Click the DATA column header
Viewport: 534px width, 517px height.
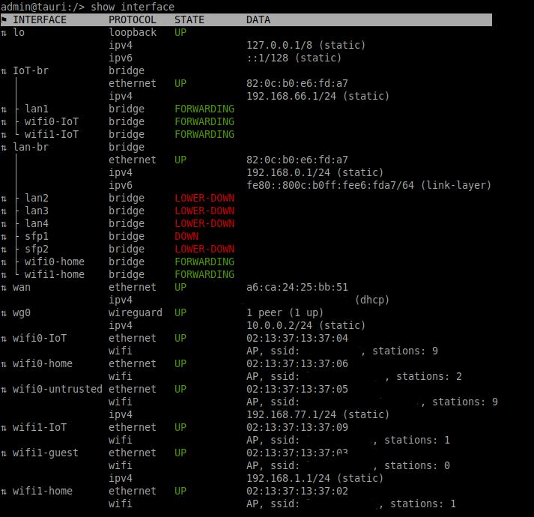tap(258, 19)
